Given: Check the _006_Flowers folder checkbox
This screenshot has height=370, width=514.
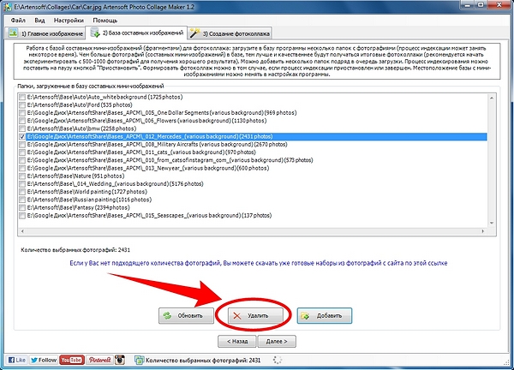Looking at the screenshot, I should (x=22, y=121).
